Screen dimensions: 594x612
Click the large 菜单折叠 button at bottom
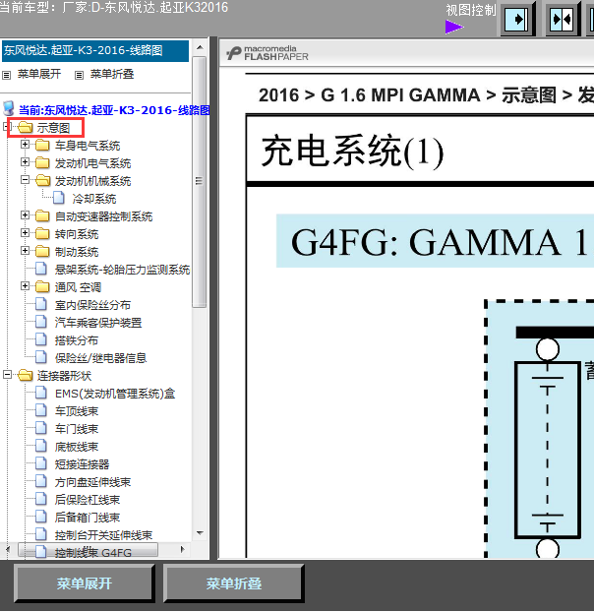click(233, 583)
